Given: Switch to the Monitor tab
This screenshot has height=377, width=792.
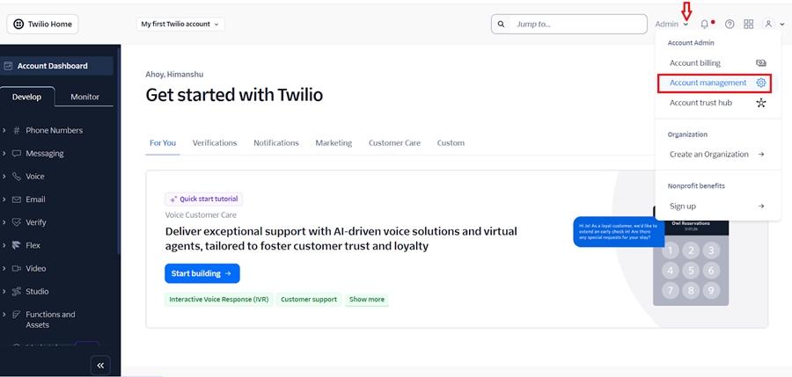Looking at the screenshot, I should [85, 97].
